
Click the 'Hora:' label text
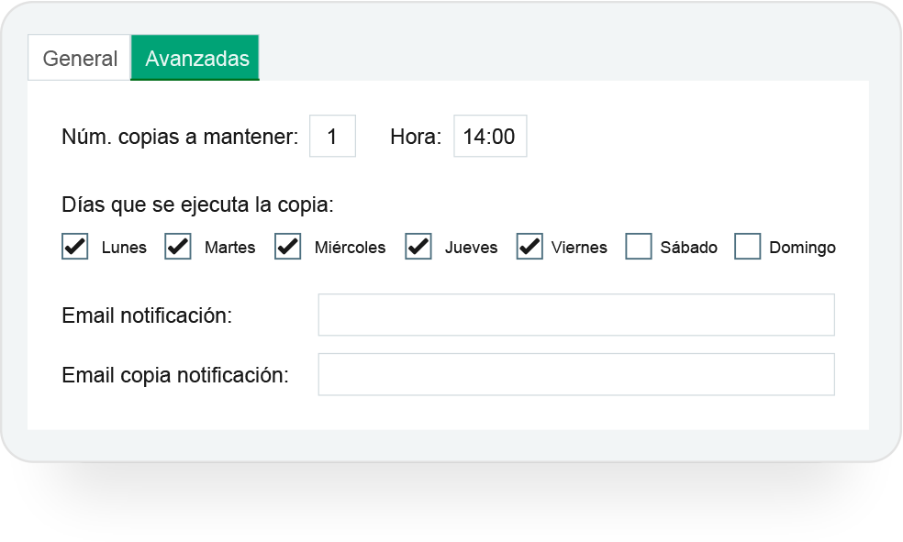[416, 138]
